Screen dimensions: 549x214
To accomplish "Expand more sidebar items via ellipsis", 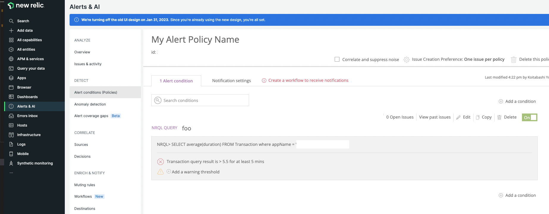I will 11,173.
